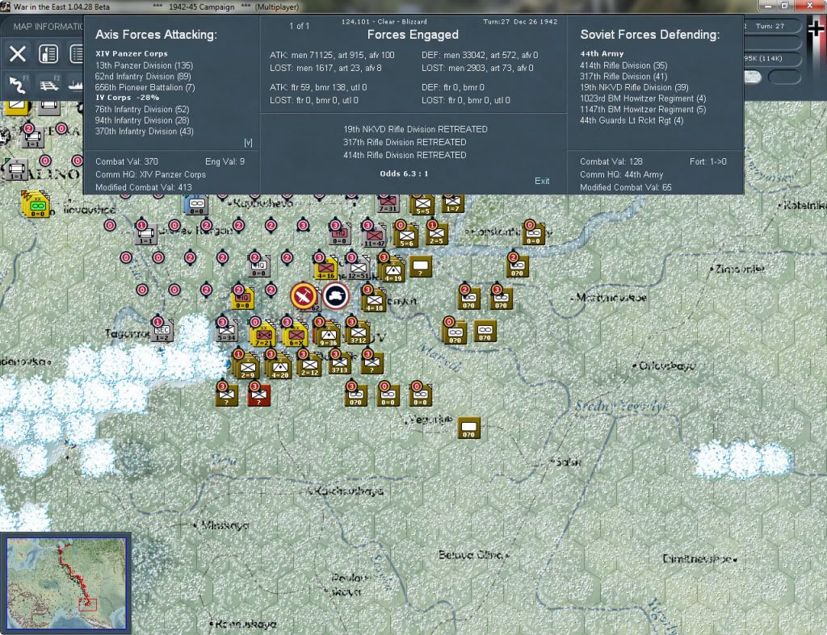The height and width of the screenshot is (635, 827).
Task: Select the grey unit counter labeled 5=34
Action: 227,332
